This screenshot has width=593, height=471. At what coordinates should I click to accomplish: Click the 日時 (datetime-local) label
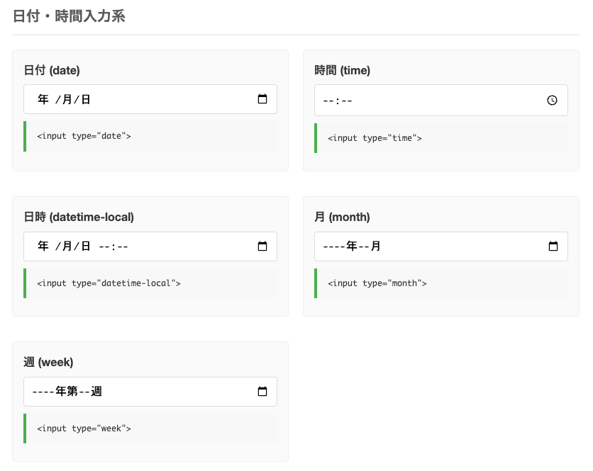click(79, 217)
